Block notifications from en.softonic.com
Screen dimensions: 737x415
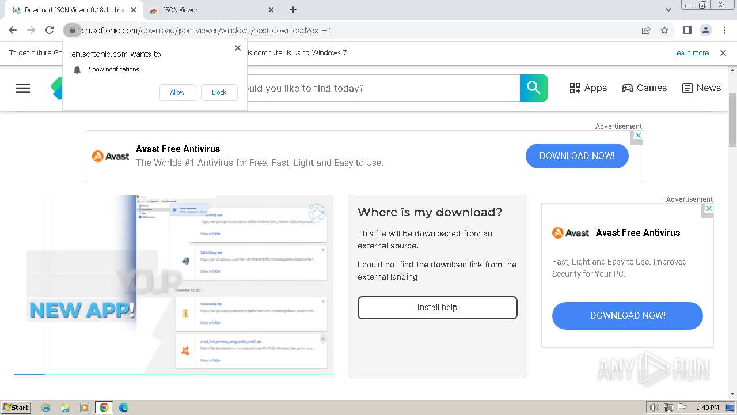(219, 92)
